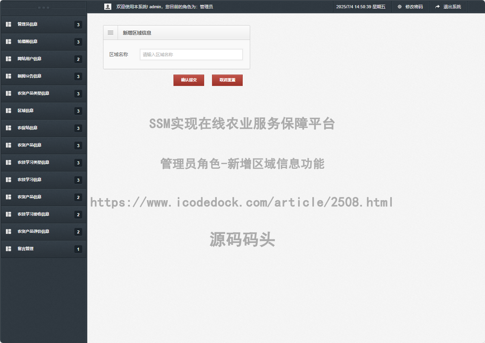Click the 农资产品类型信息 sidebar icon
This screenshot has height=343, width=485.
[8, 93]
